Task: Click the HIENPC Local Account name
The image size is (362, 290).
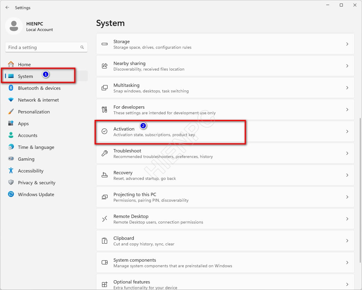Action: 40,26
